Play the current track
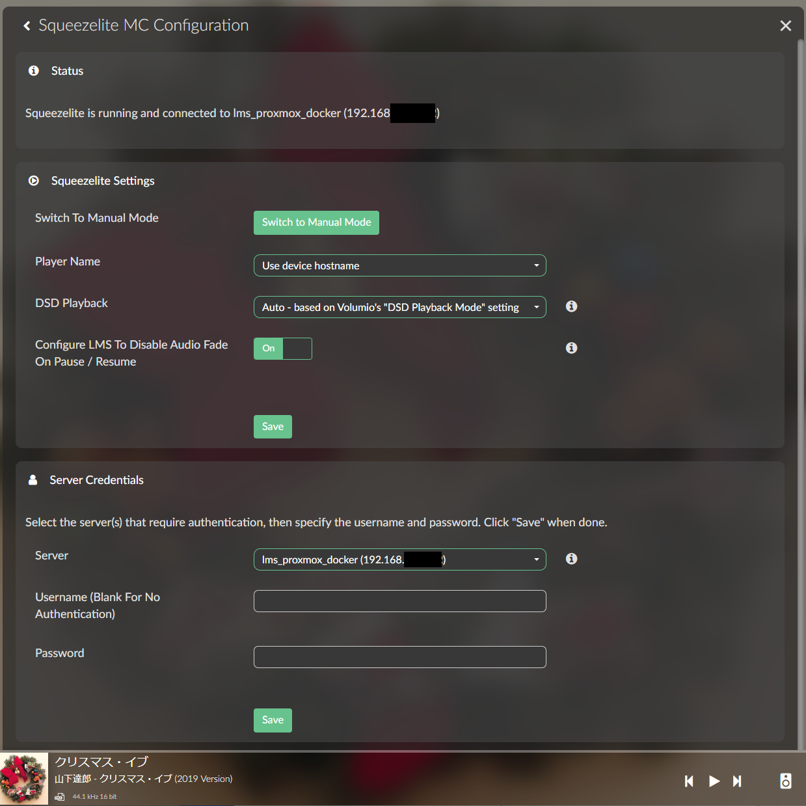Screen dimensions: 806x806 714,781
